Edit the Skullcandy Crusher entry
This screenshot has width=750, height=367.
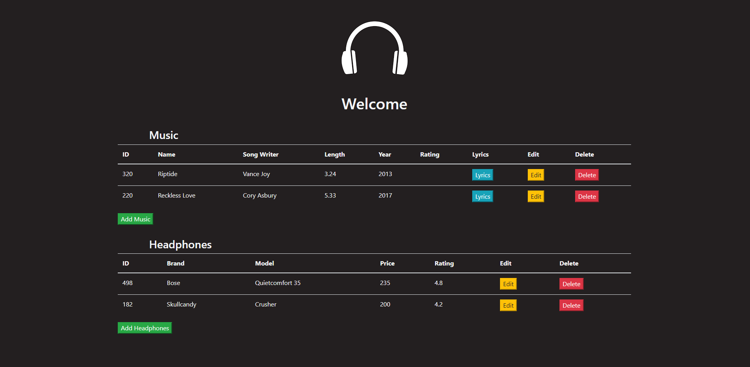(x=508, y=305)
